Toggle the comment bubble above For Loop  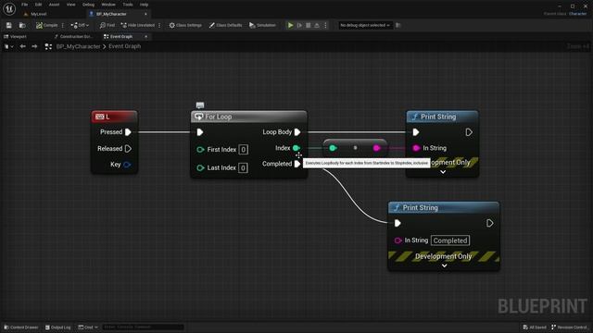pyautogui.click(x=200, y=105)
